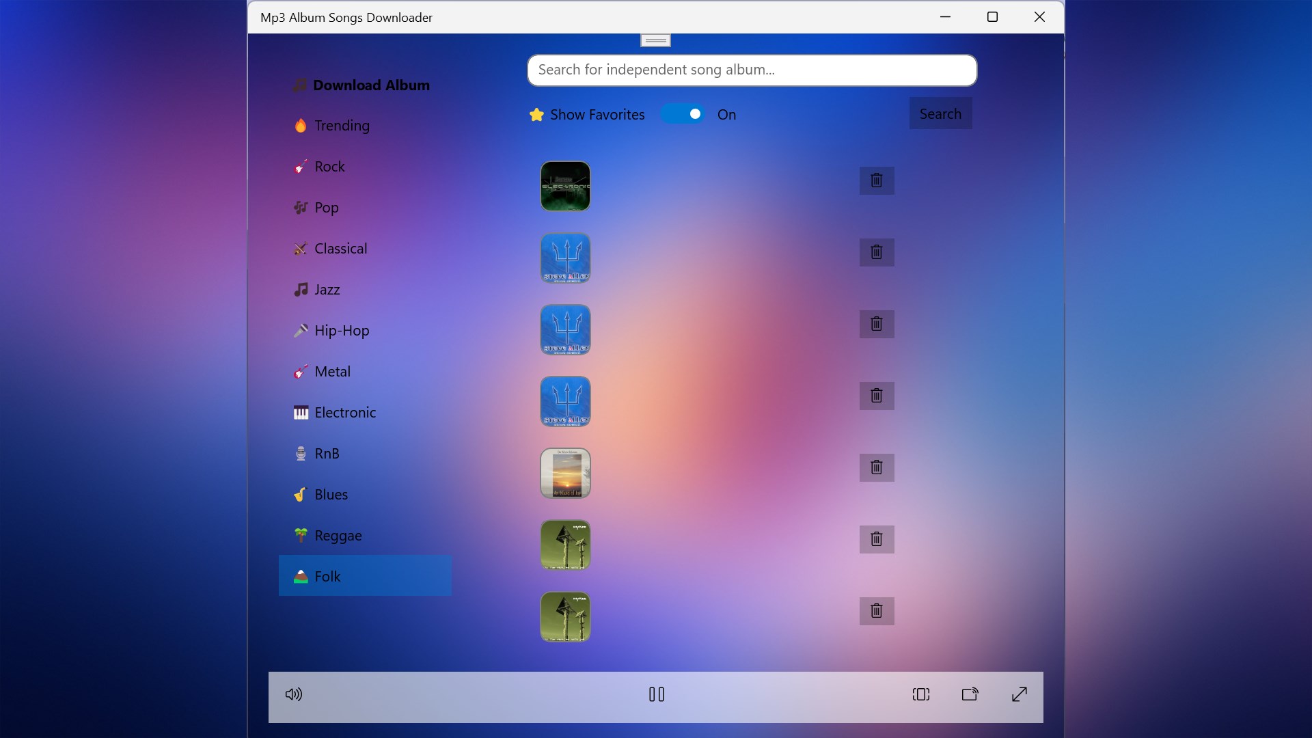Toggle Show Favorites off

click(683, 113)
